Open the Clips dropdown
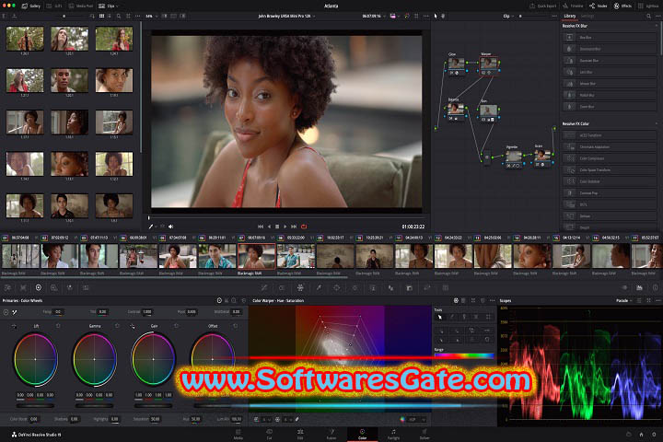The width and height of the screenshot is (663, 442). click(x=109, y=6)
